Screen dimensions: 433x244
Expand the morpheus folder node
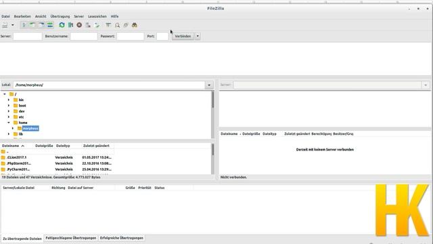tap(13, 128)
